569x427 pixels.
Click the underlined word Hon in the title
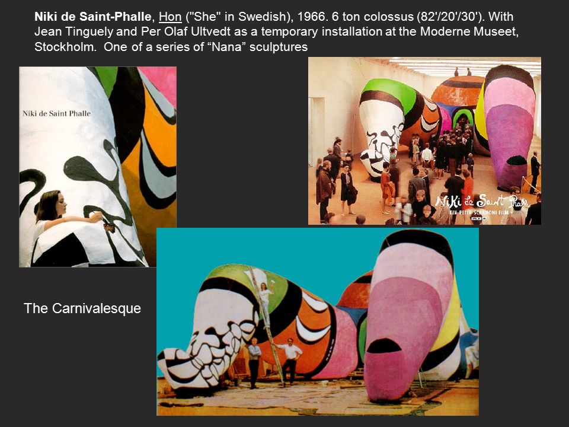click(x=170, y=17)
